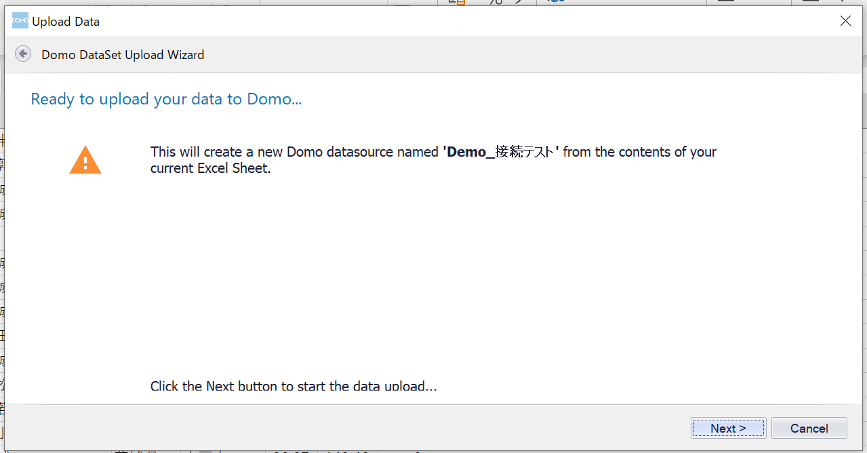Click the 'current Excel Sheet.' text line
This screenshot has width=867, height=453.
pos(210,169)
